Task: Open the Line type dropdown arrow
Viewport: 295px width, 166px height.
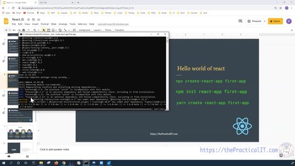Action: pyautogui.click(x=69, y=30)
